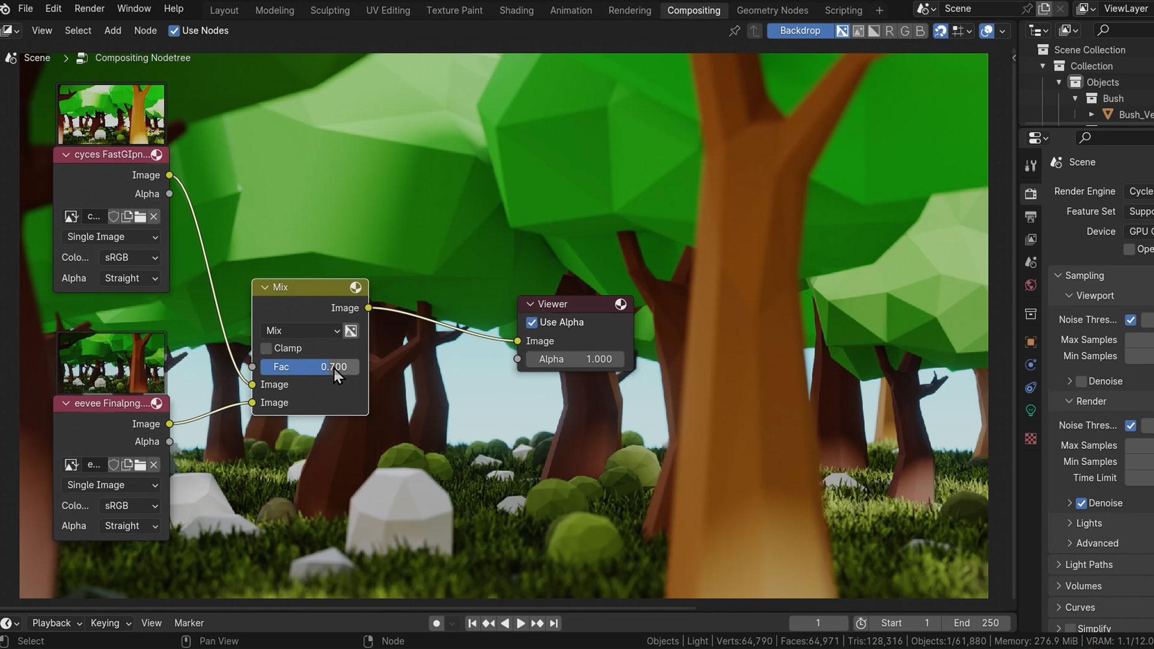1154x649 pixels.
Task: Switch to the Shading workspace tab
Action: (x=516, y=10)
